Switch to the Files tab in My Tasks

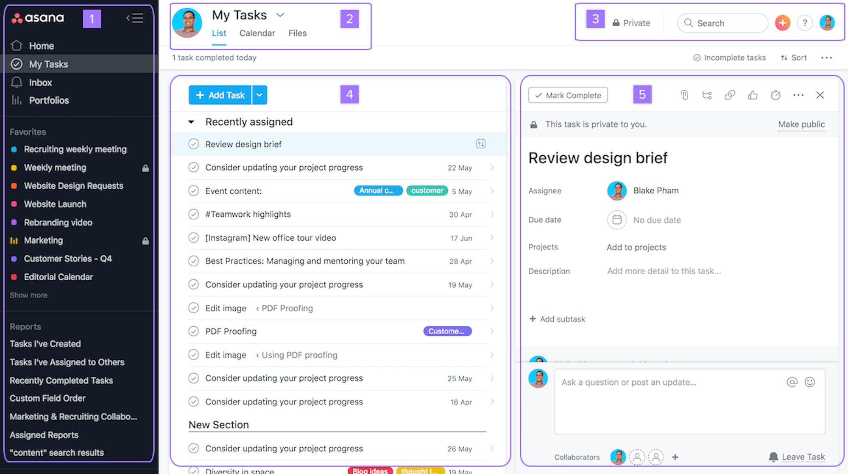click(x=297, y=33)
